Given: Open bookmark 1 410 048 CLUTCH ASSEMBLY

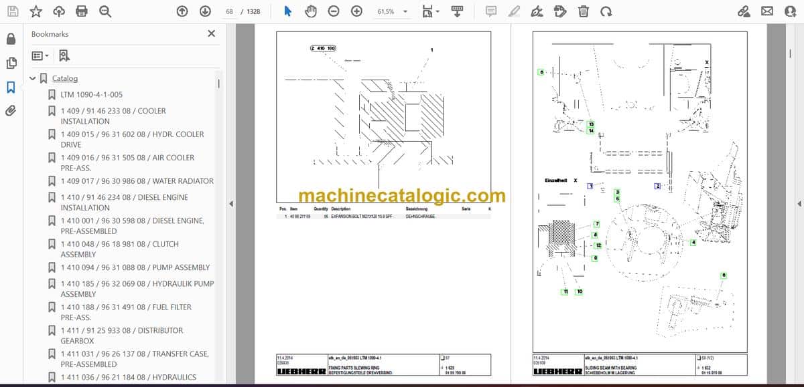Looking at the screenshot, I should (120, 249).
